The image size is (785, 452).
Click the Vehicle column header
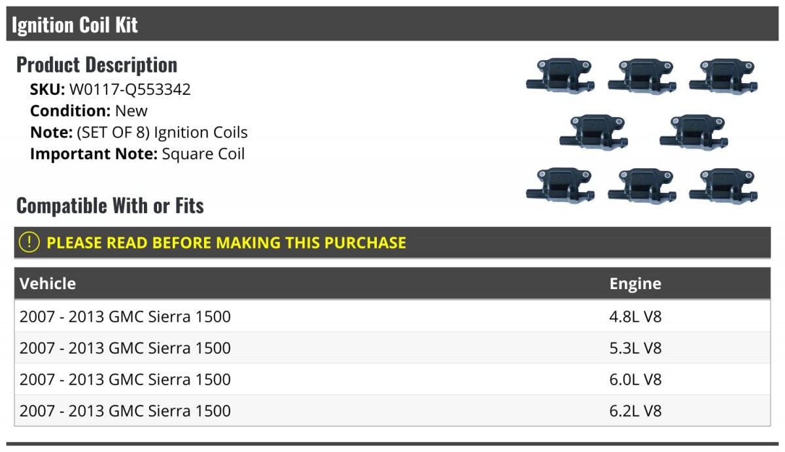pos(48,283)
